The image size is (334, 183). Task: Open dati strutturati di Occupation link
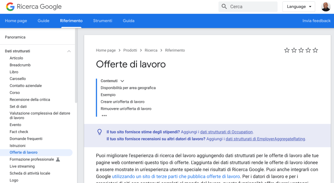tap(226, 132)
